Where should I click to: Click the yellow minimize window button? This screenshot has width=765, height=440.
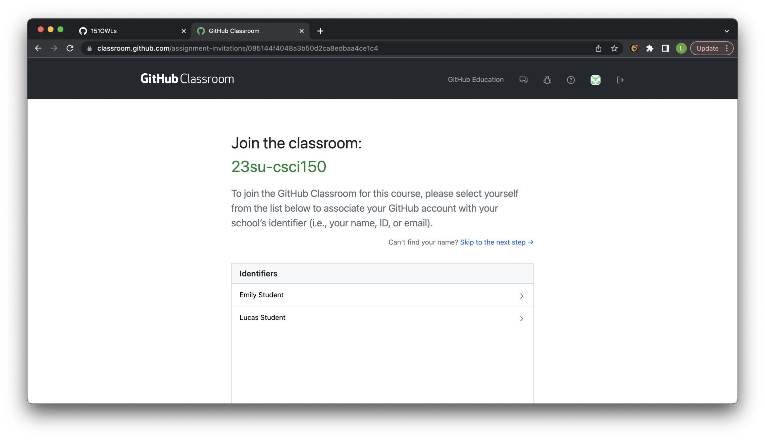click(x=50, y=29)
